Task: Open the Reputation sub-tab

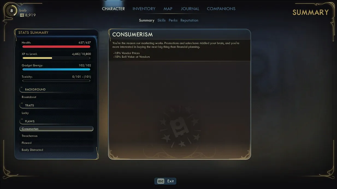Action: 189,20
